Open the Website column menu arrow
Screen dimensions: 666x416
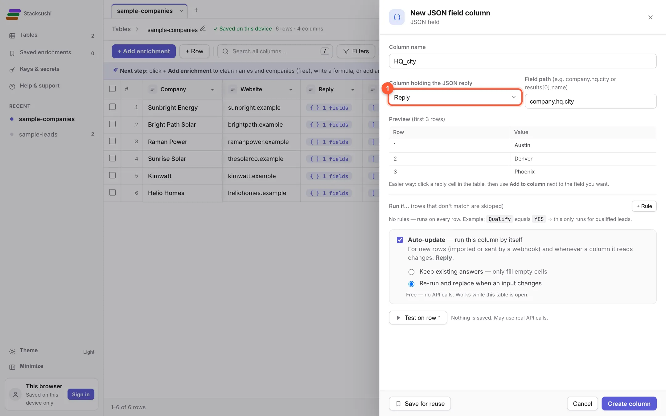point(290,90)
